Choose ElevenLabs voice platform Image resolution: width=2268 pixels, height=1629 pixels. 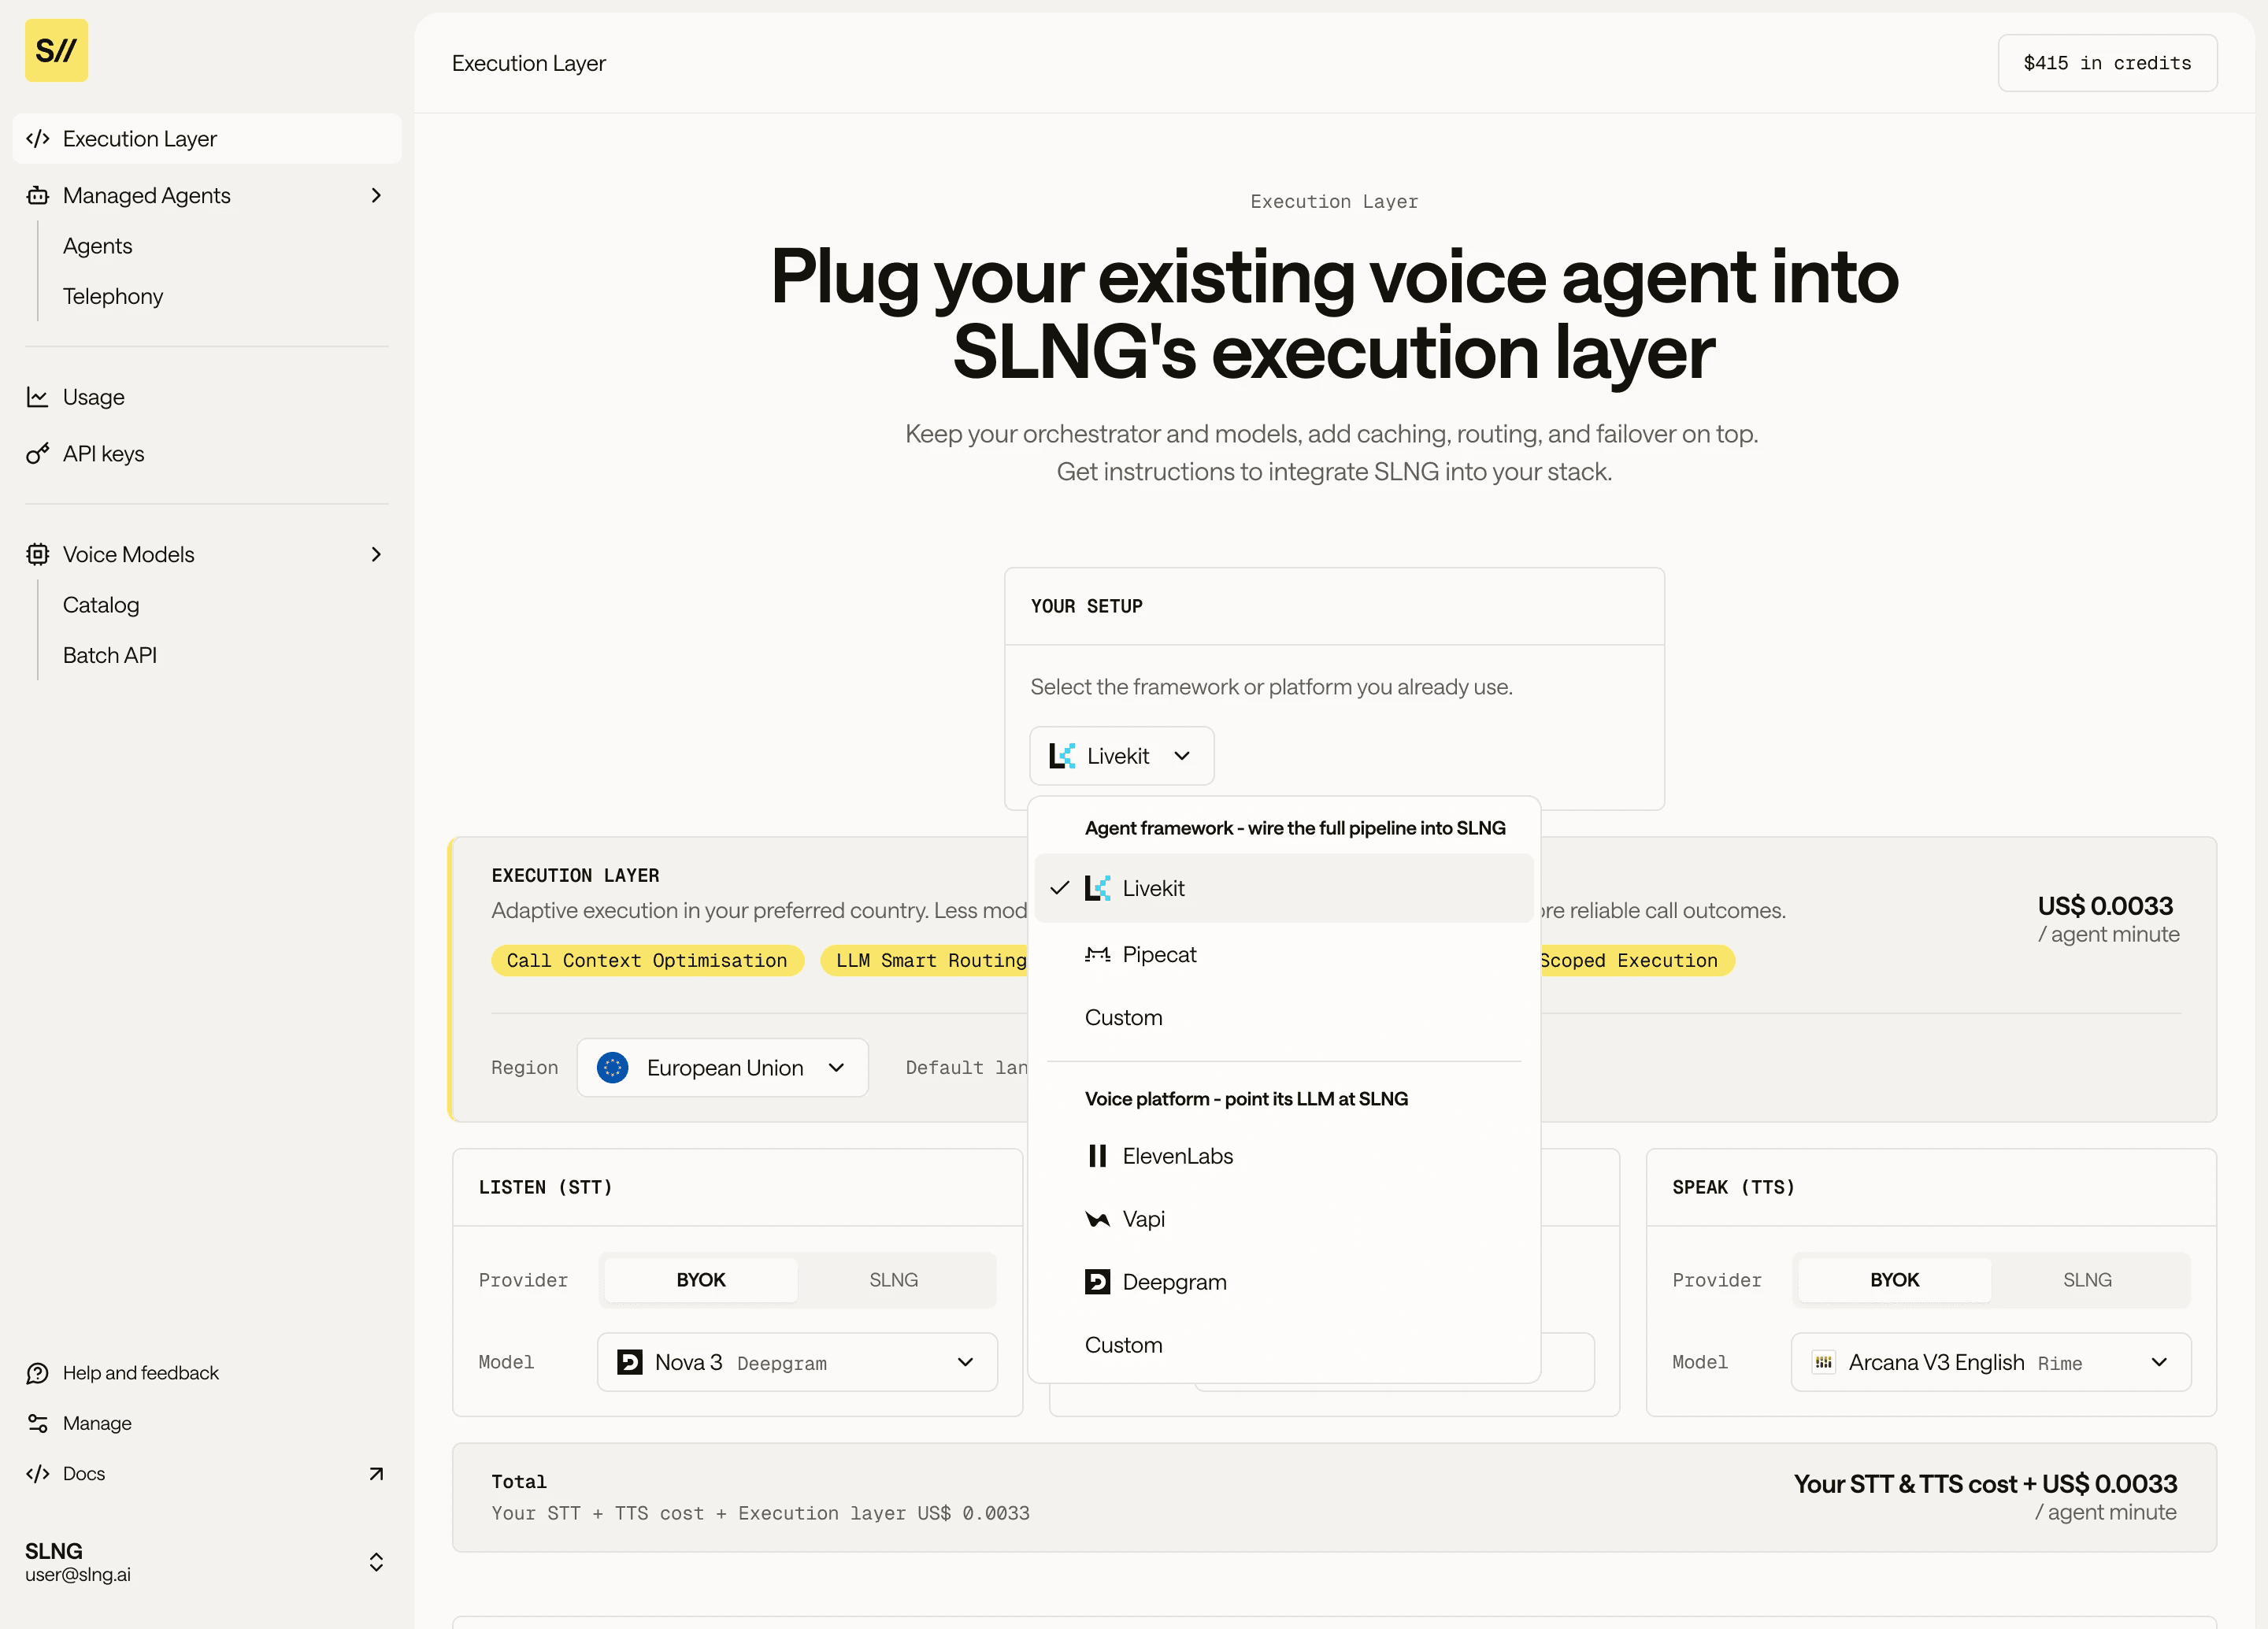(x=1284, y=1156)
